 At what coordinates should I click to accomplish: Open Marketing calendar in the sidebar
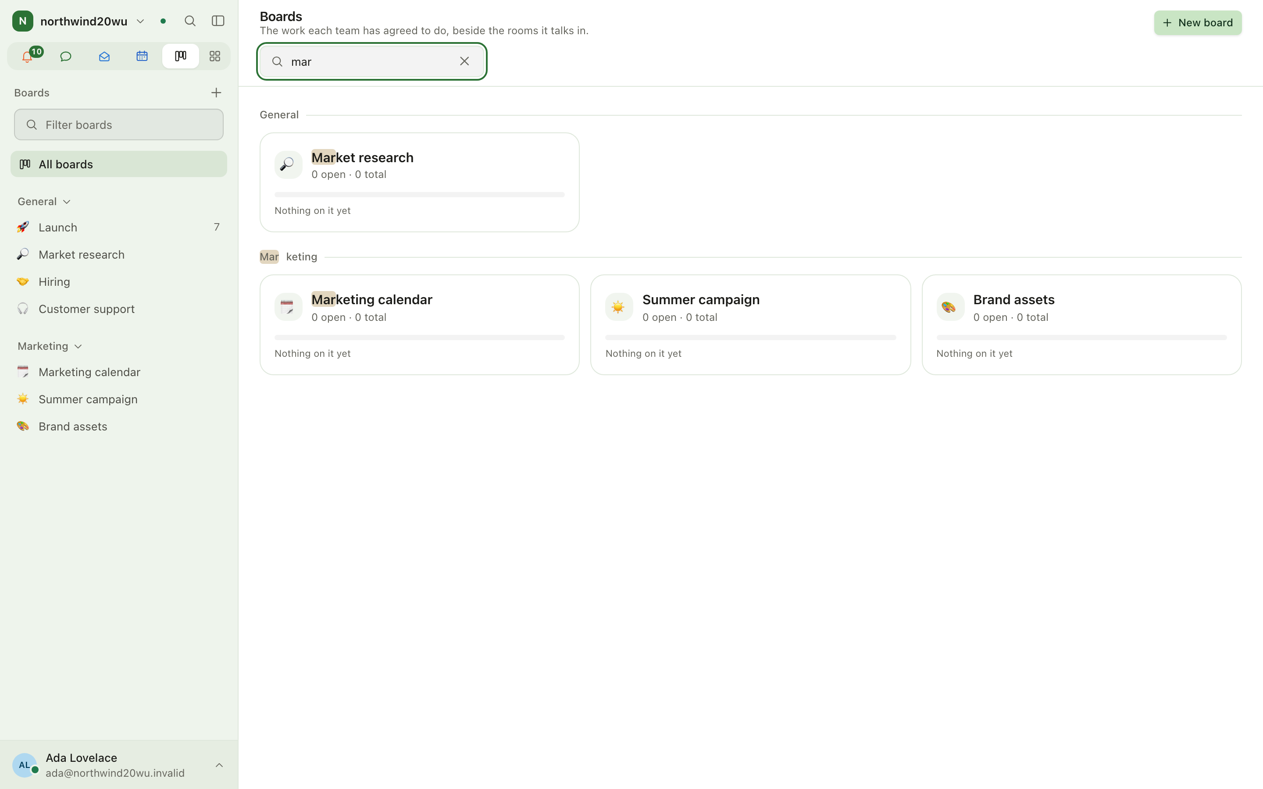tap(119, 372)
